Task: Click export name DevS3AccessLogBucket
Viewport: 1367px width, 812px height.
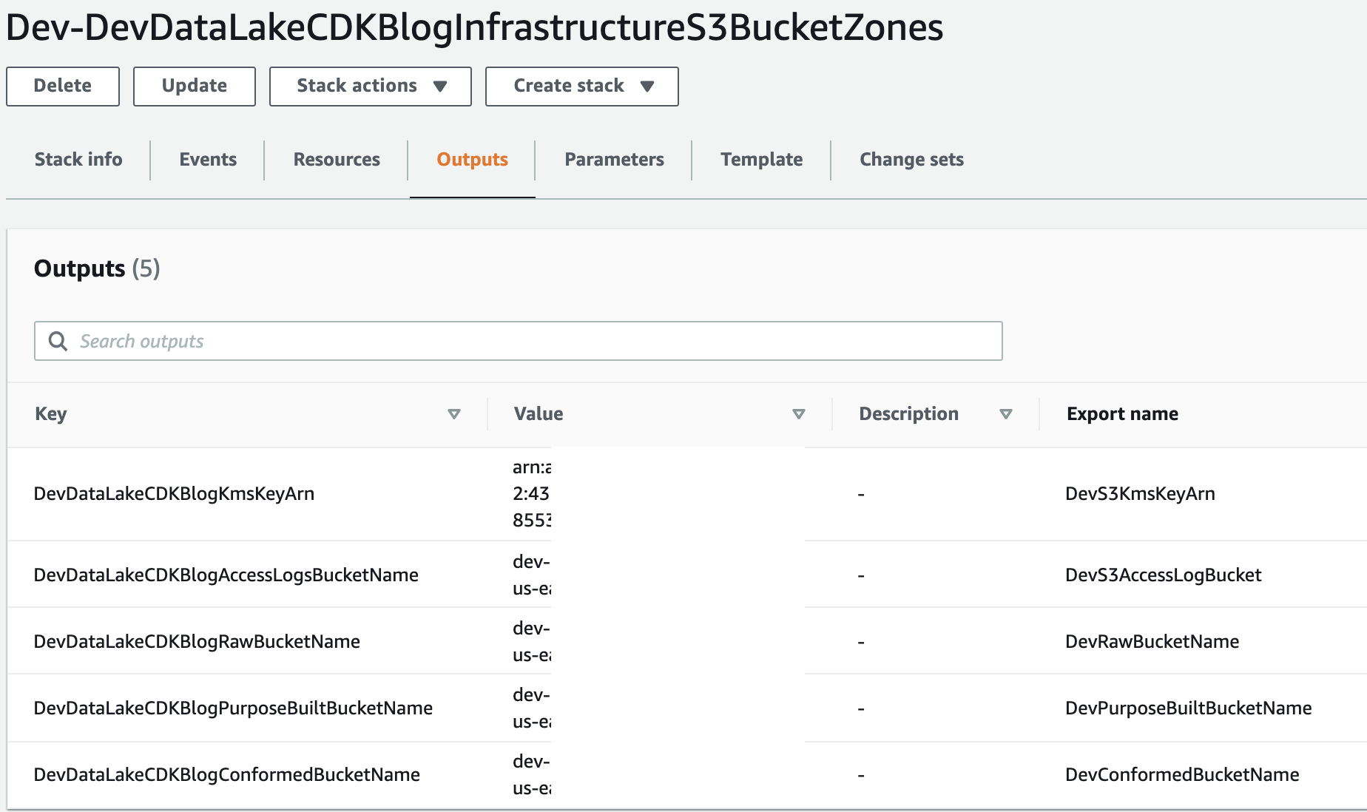Action: pos(1163,575)
